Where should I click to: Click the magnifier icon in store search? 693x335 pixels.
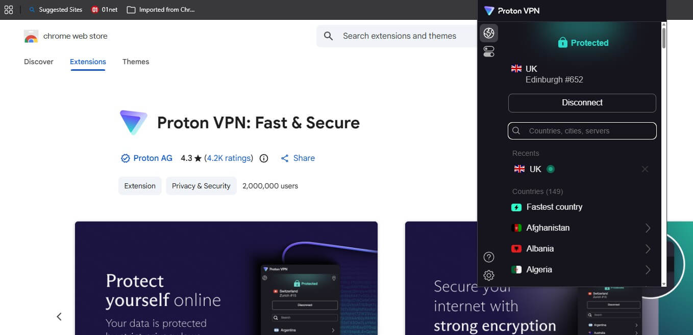pos(329,36)
